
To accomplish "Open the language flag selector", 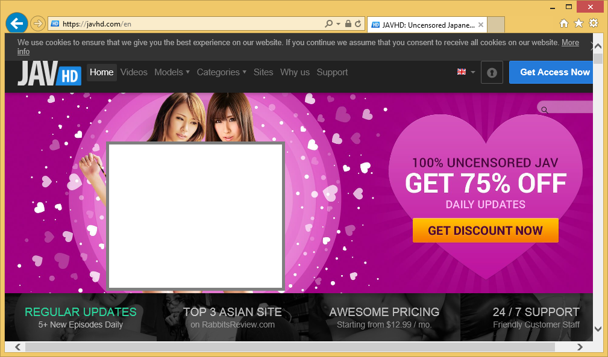I will point(466,72).
